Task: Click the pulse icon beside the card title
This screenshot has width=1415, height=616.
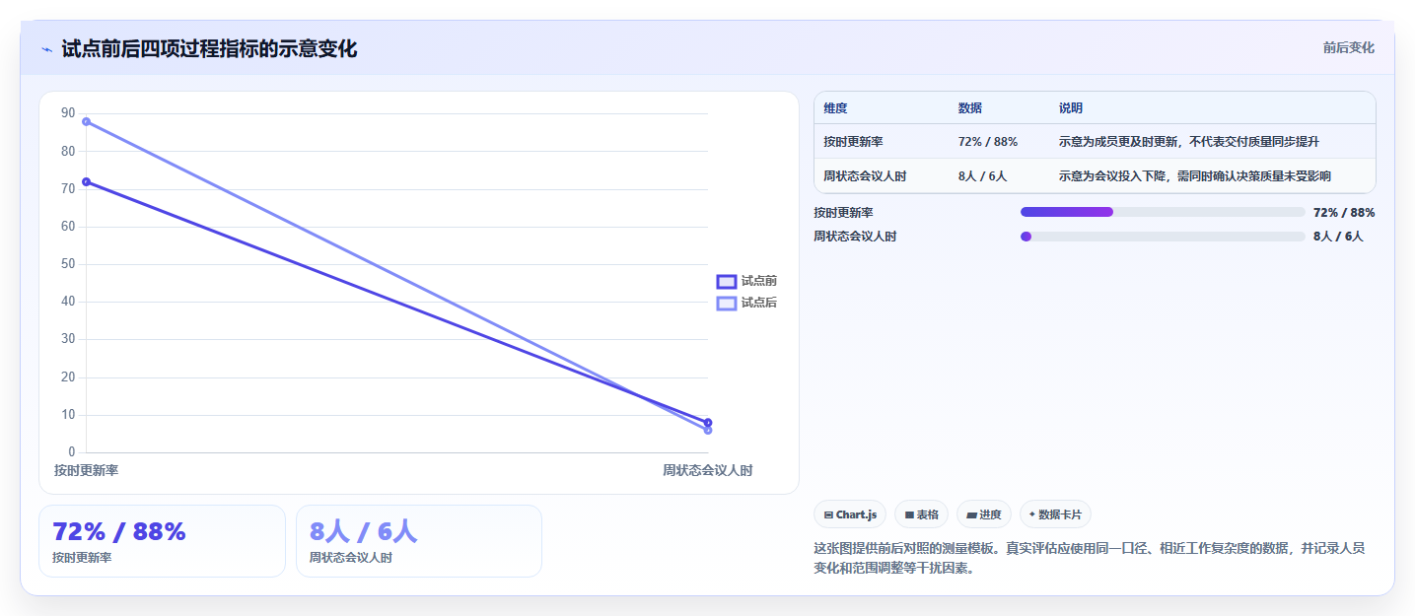Action: point(46,49)
